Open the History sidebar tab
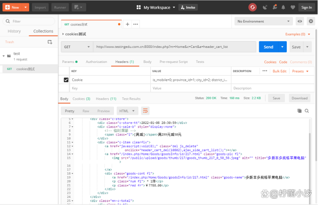Screen dimensions: 318x205 tap(14, 31)
